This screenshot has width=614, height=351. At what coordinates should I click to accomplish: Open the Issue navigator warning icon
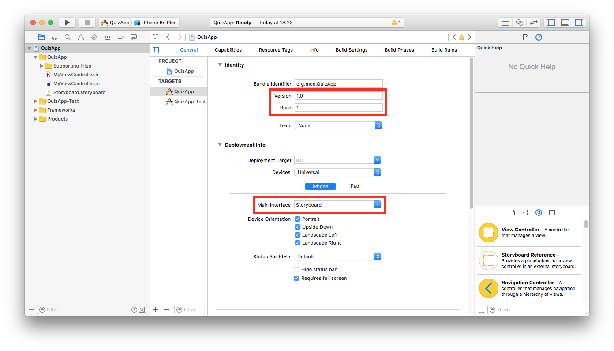click(x=81, y=37)
